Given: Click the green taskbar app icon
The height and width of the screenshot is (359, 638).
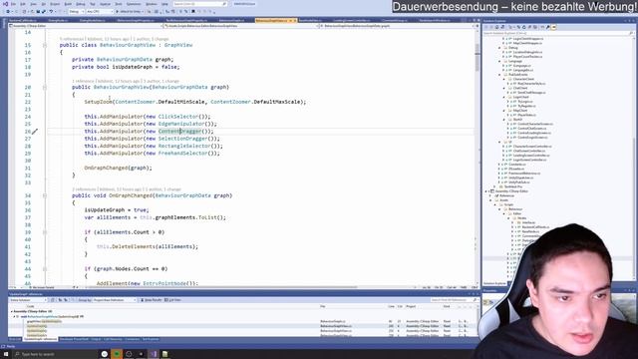Looking at the screenshot, I should pyautogui.click(x=117, y=354).
